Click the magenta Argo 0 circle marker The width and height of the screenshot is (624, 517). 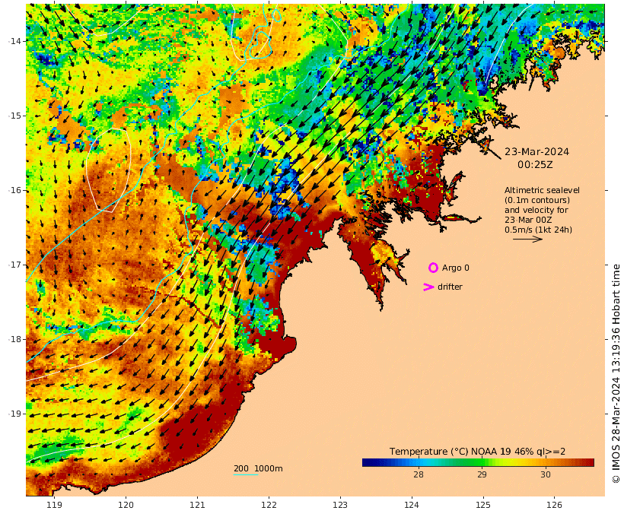433,268
